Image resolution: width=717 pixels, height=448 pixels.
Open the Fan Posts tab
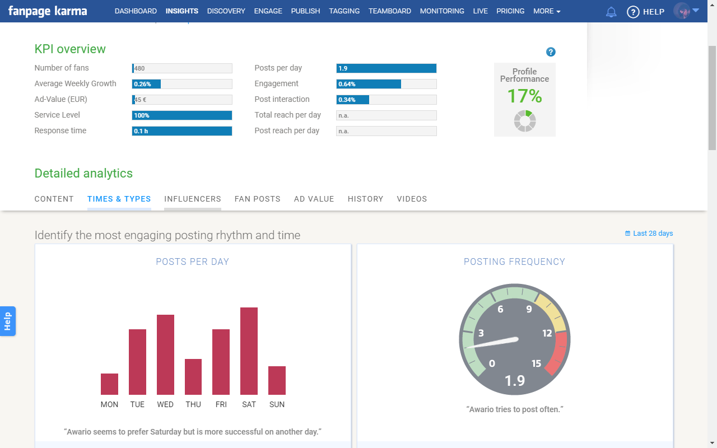[x=258, y=199]
